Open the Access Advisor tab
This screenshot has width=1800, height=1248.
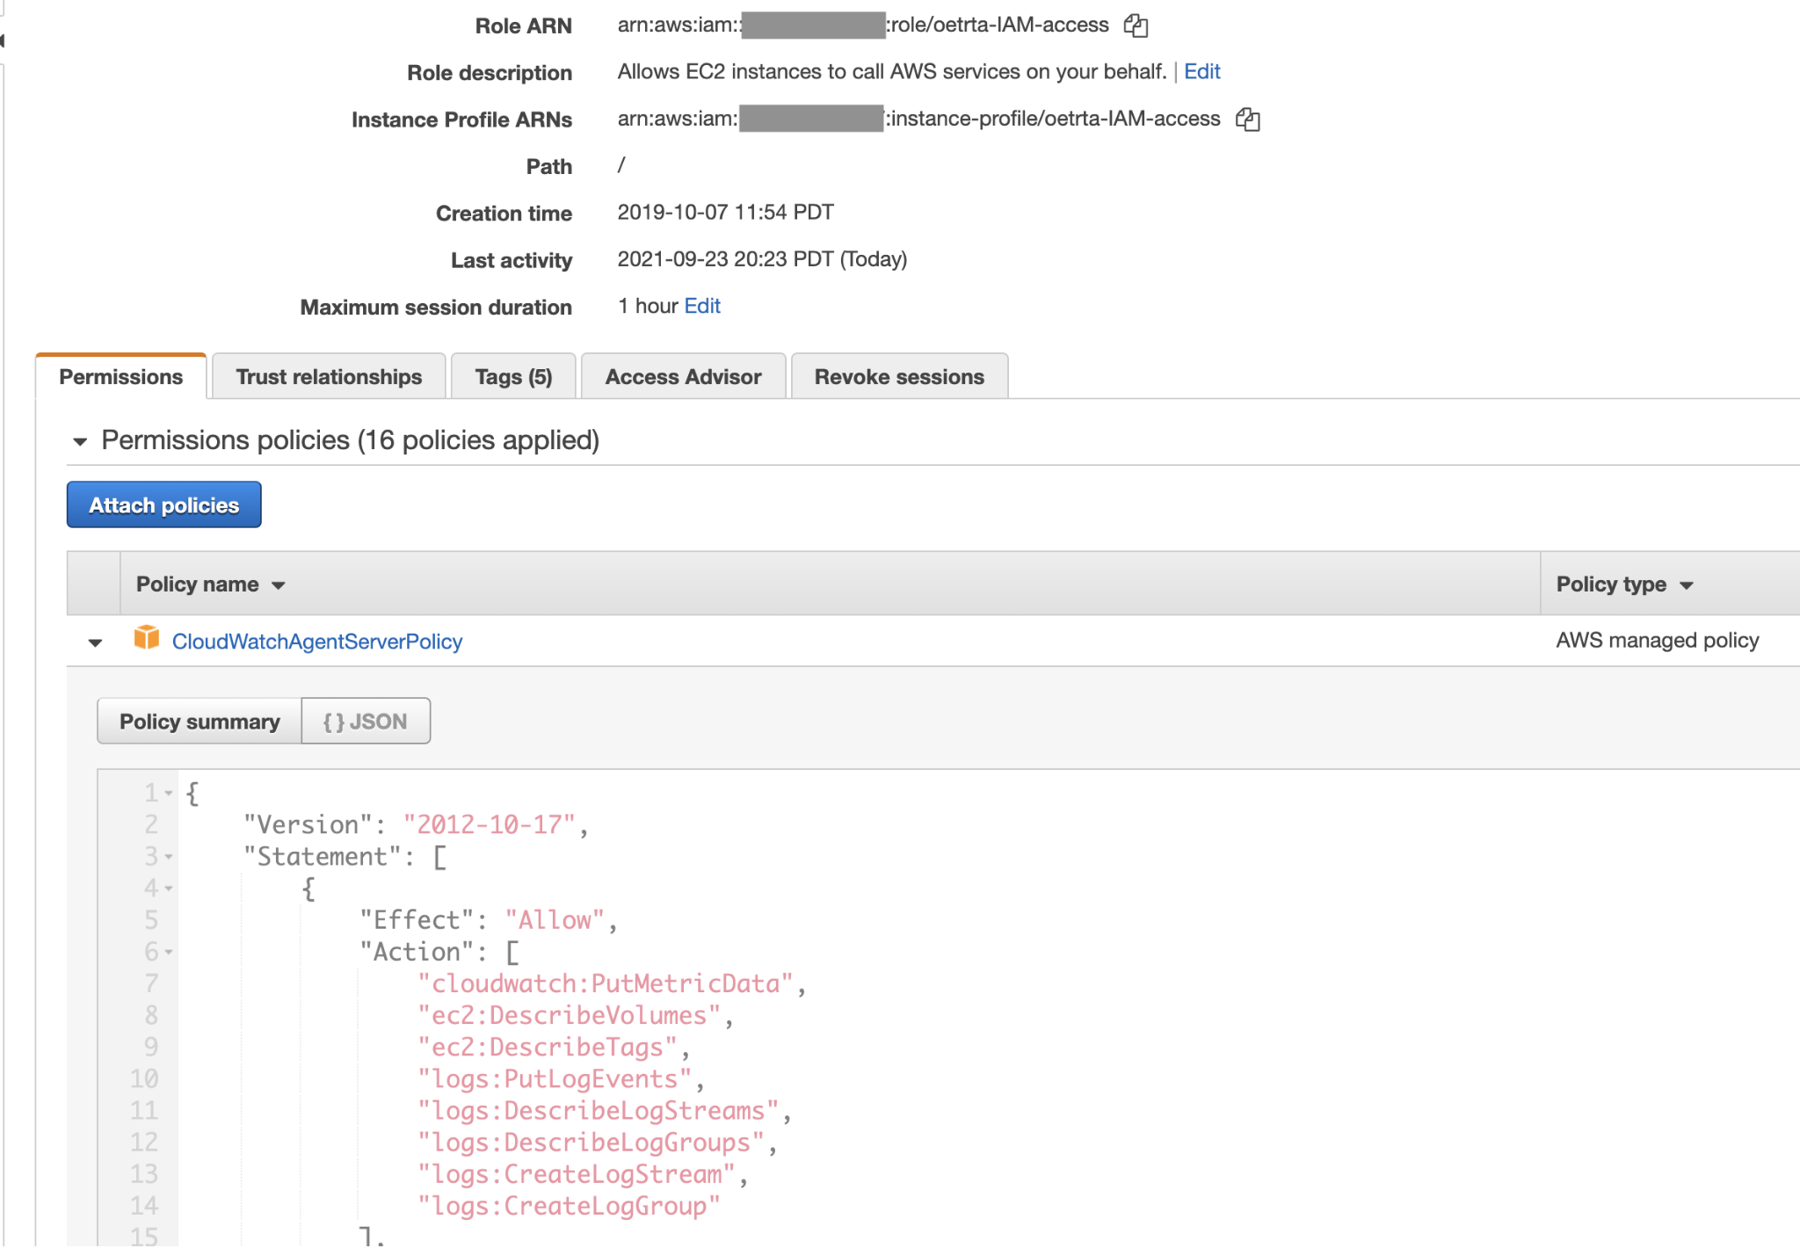tap(683, 377)
